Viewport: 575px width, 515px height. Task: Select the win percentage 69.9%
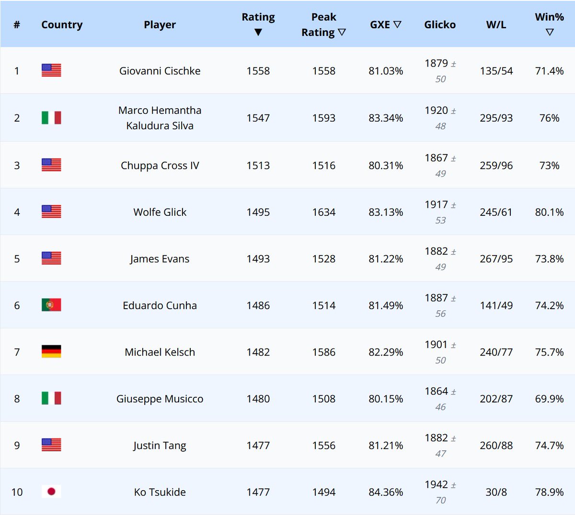point(550,399)
